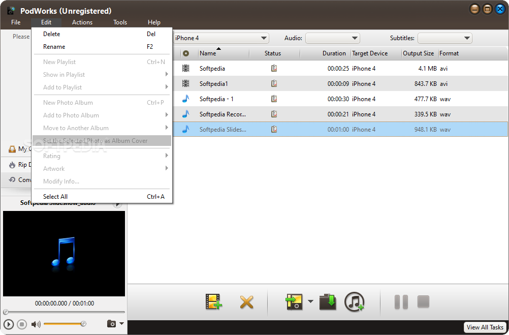Select the Softpedia1 file name
Viewport: 509px width, 335px height.
click(213, 83)
